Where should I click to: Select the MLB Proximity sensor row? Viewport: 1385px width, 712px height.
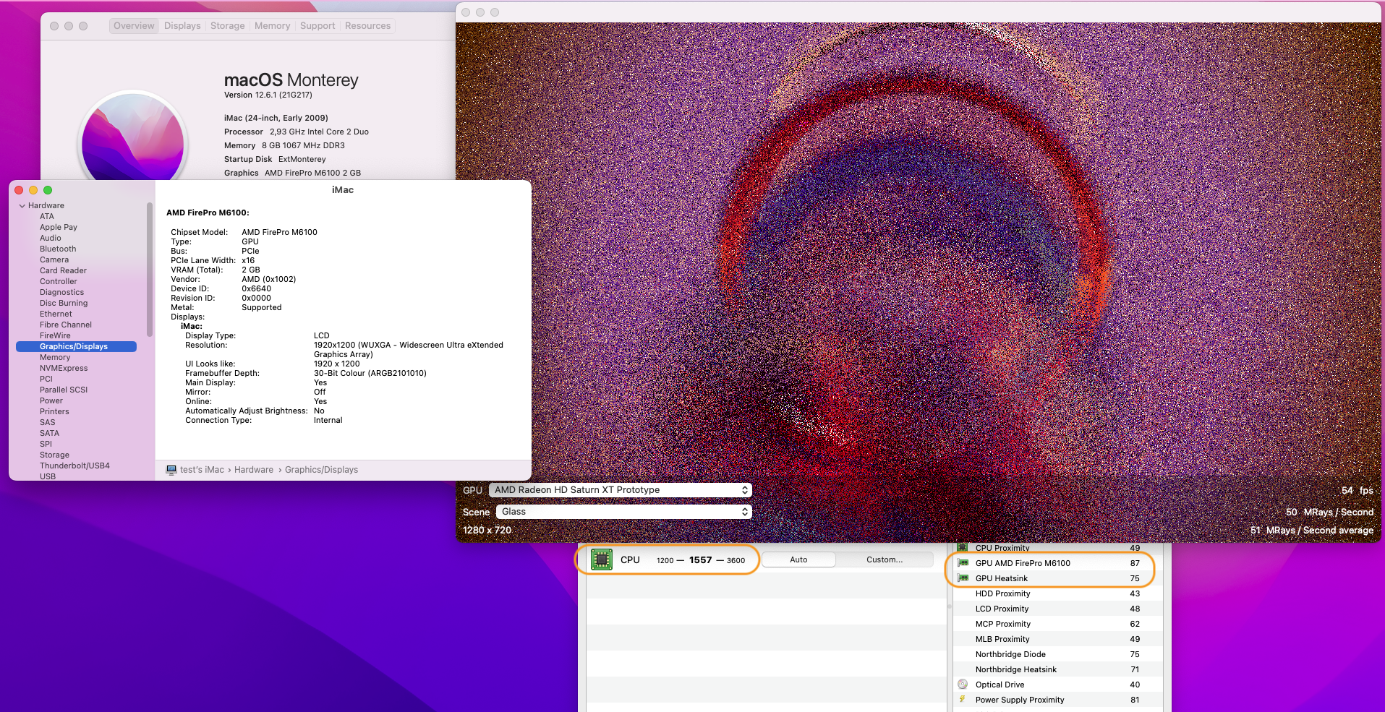click(1057, 639)
